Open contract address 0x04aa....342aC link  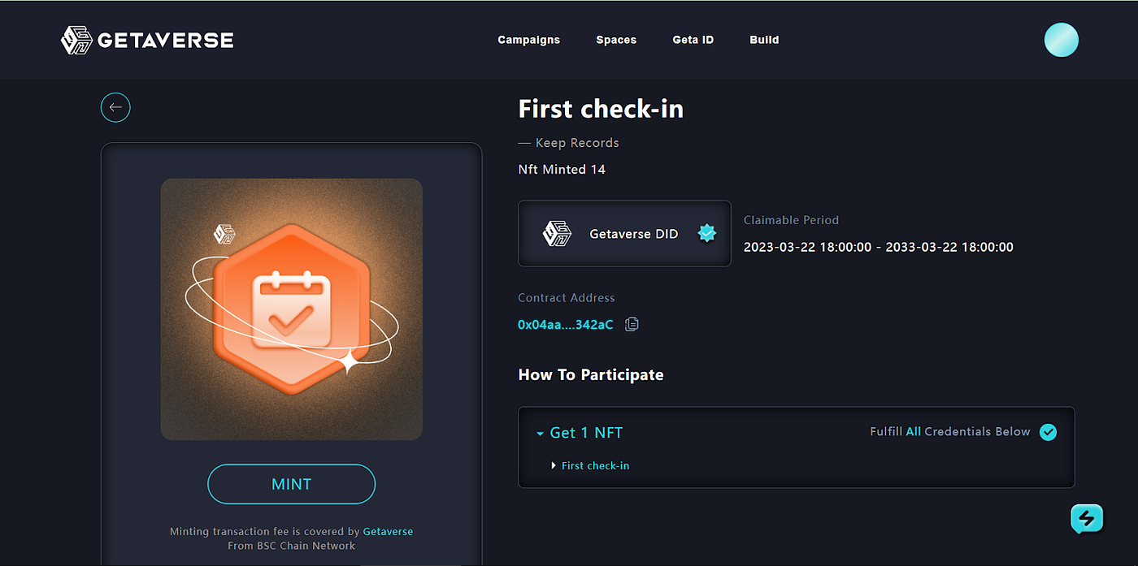pyautogui.click(x=566, y=325)
